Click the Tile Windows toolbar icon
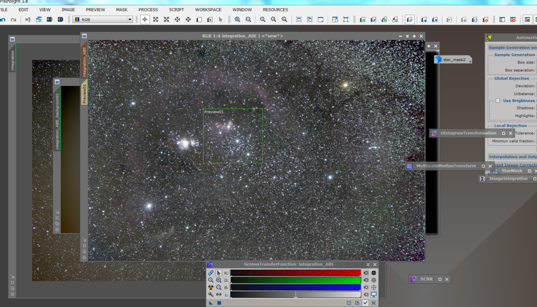This screenshot has width=537, height=307. click(x=335, y=19)
